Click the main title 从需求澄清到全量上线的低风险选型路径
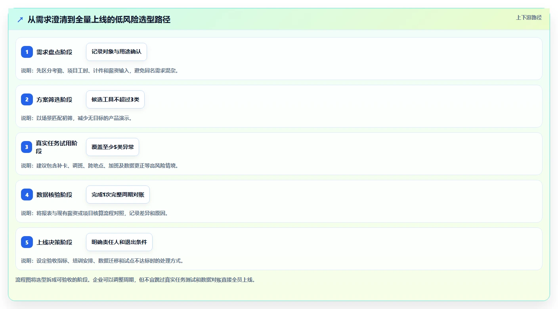 99,19
